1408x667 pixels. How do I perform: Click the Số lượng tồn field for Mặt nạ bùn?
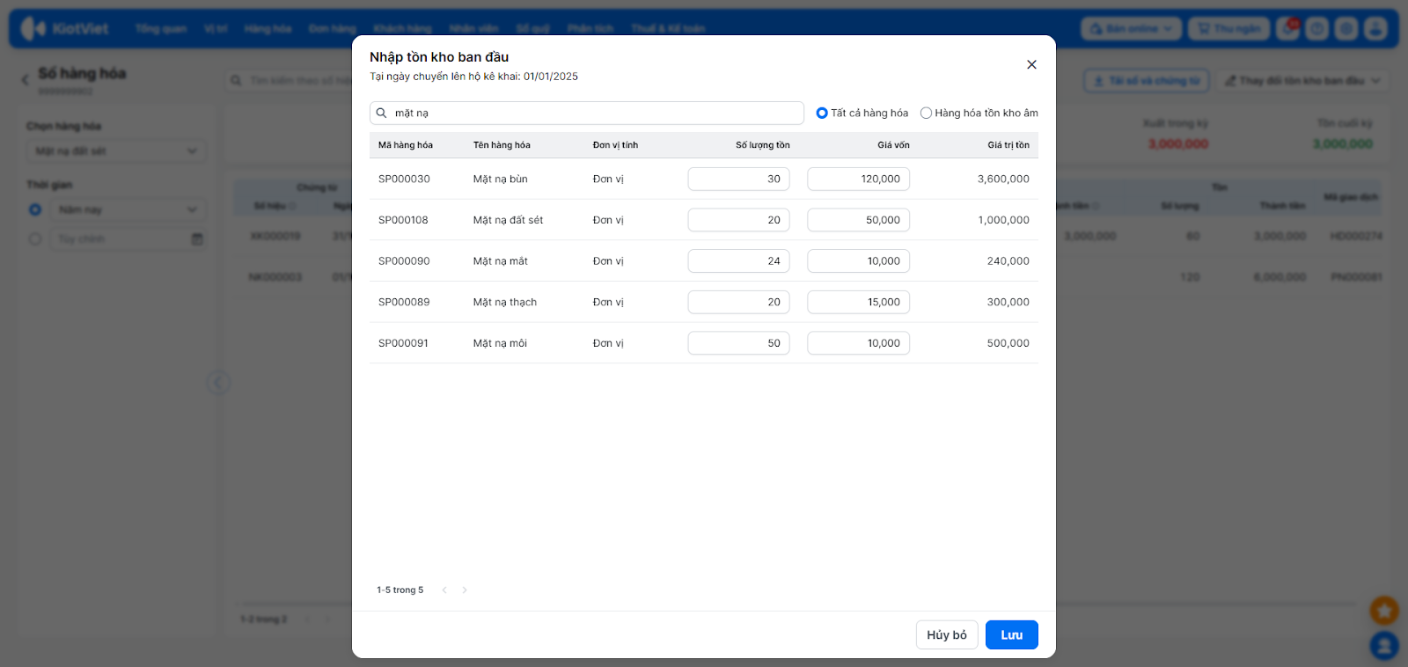(738, 179)
